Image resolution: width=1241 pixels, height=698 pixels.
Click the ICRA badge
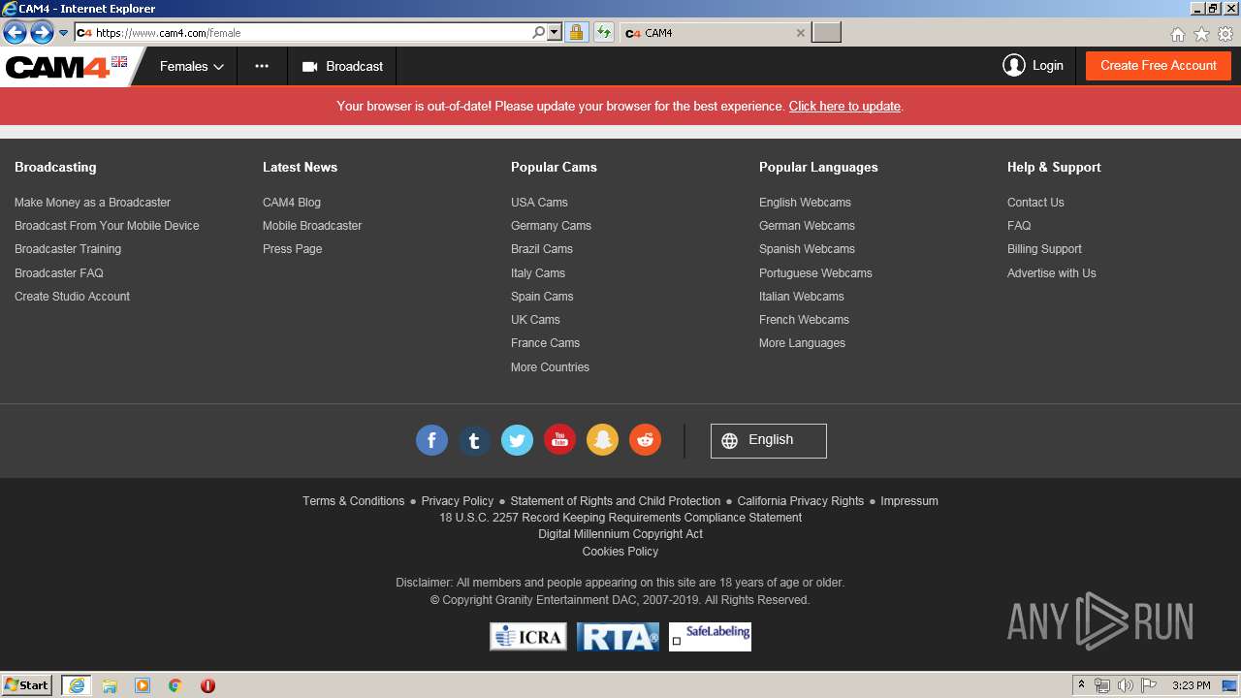(x=528, y=637)
